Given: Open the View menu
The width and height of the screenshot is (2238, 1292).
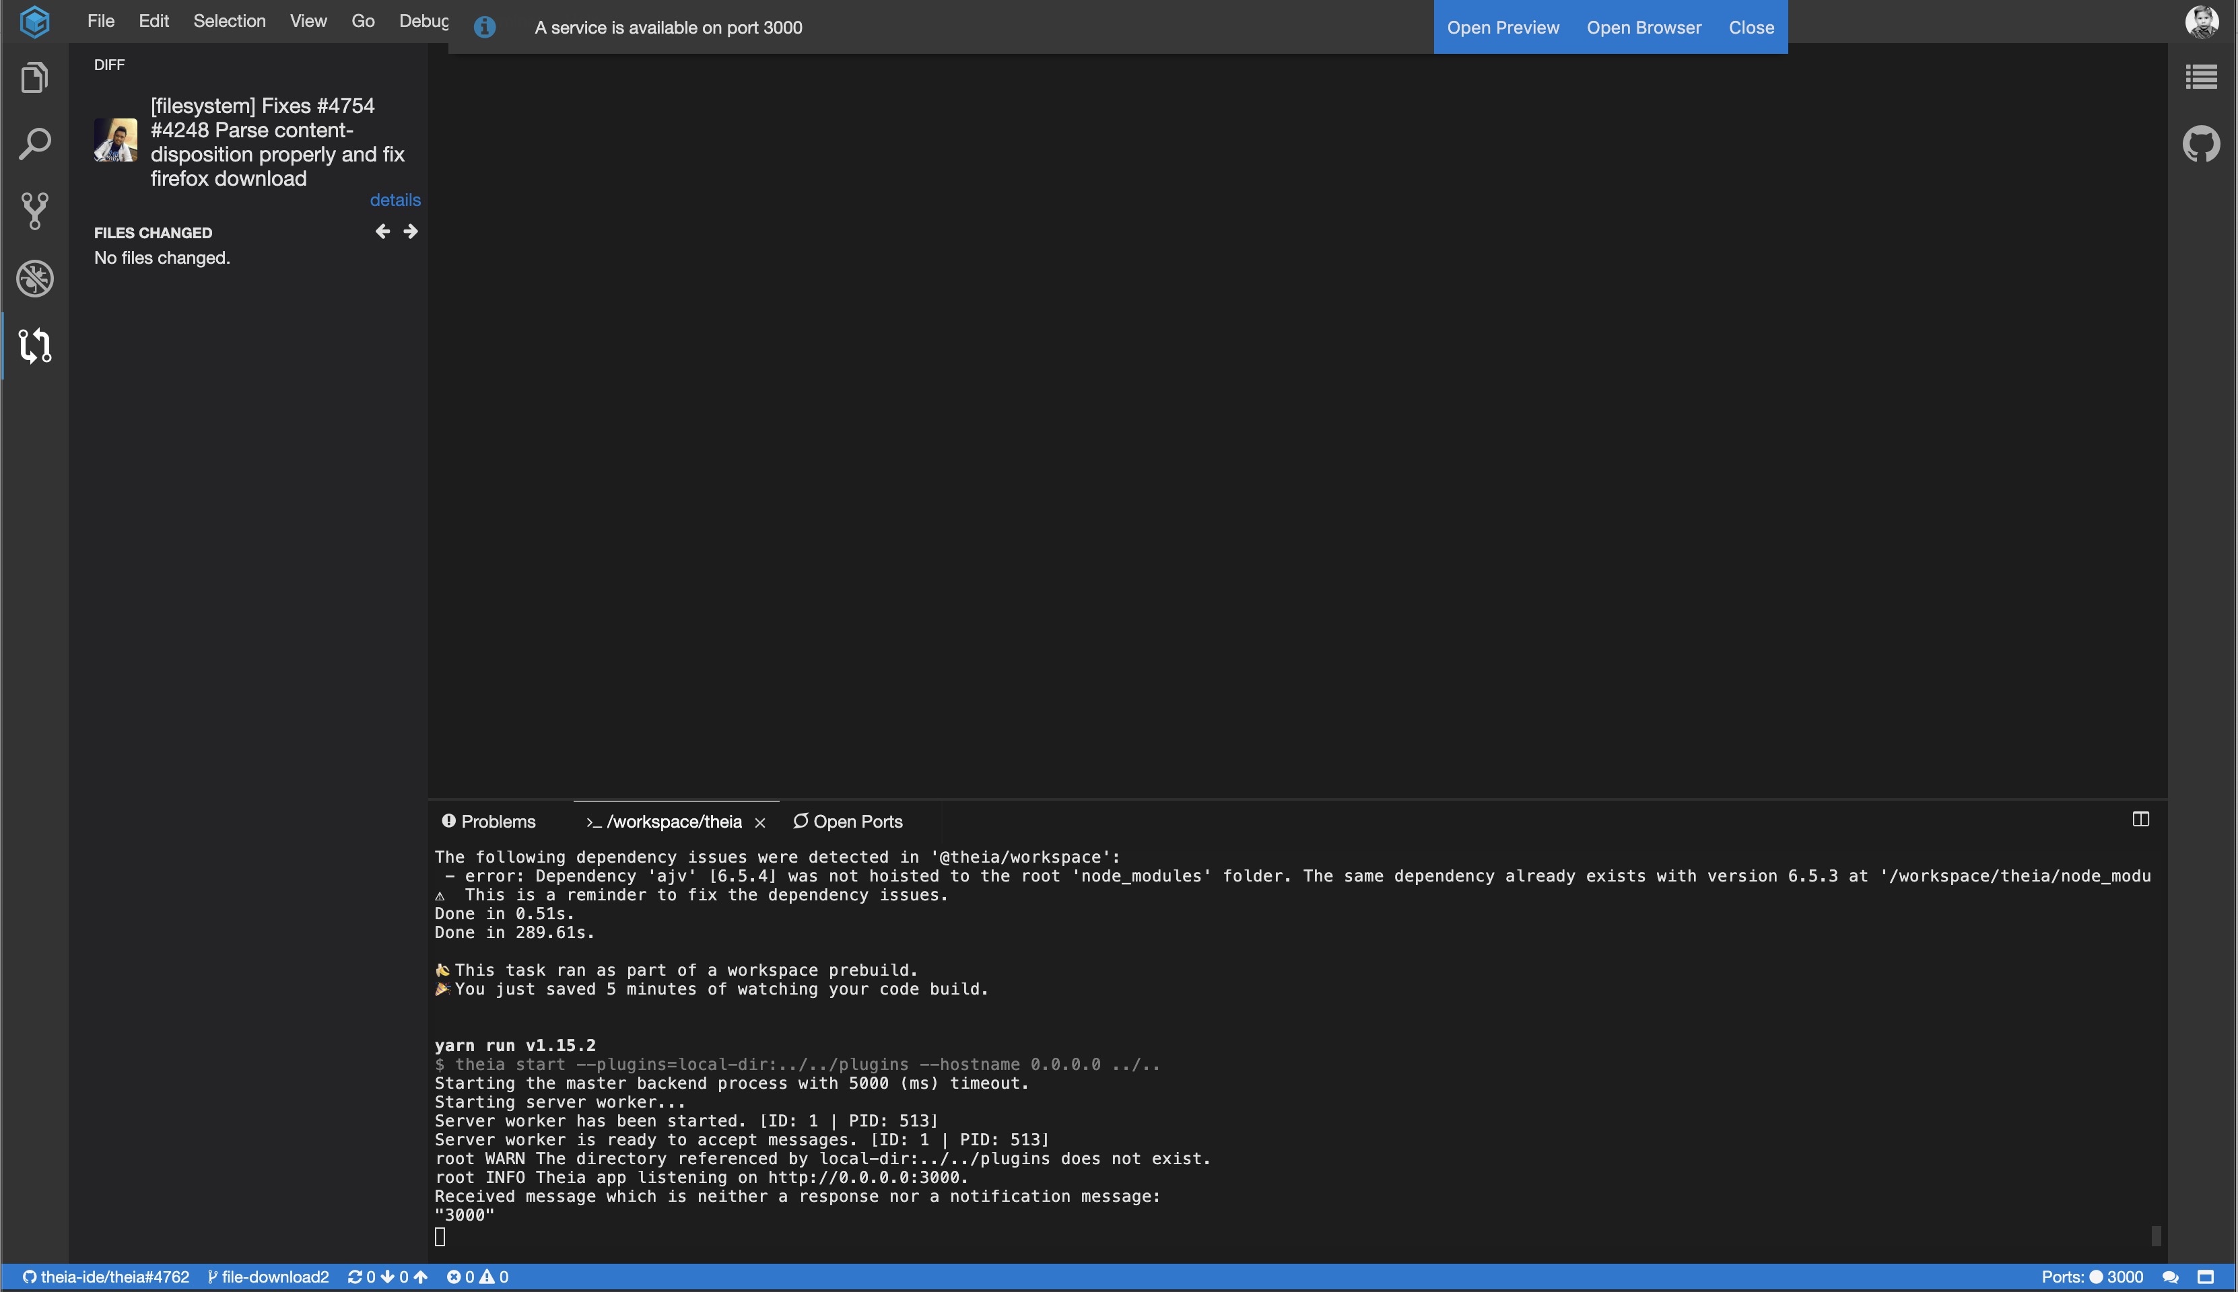Looking at the screenshot, I should [x=308, y=22].
